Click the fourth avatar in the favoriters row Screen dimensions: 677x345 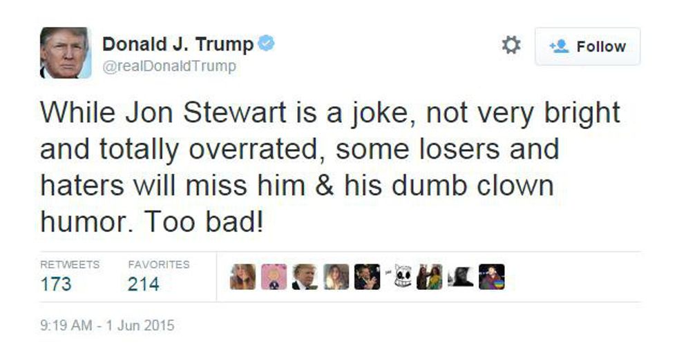336,277
